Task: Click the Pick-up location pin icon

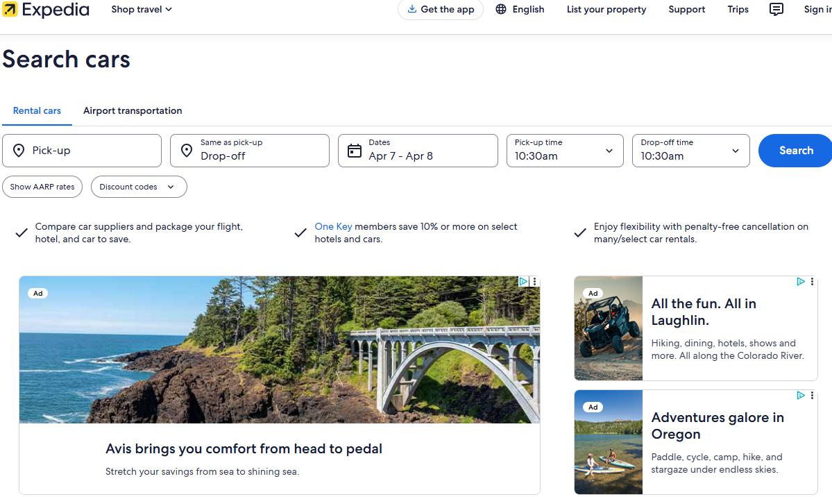Action: point(19,151)
